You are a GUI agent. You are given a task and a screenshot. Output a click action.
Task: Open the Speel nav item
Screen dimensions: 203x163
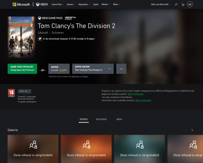(x=96, y=4)
